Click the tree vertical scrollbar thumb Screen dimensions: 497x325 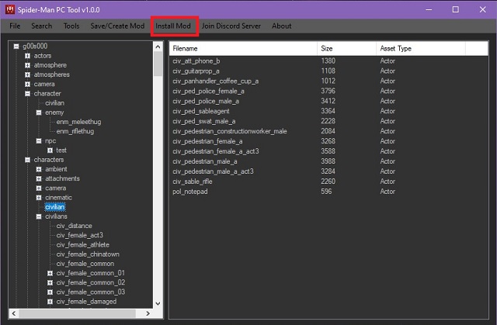[158, 64]
